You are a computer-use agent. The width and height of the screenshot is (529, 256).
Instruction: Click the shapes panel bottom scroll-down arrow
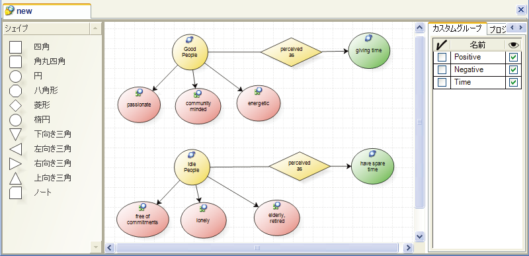pyautogui.click(x=95, y=247)
